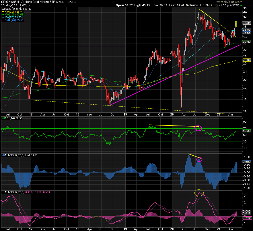Click the cyan dotted MA(50) swatch
This screenshot has height=231, width=253.
pos(3,17)
